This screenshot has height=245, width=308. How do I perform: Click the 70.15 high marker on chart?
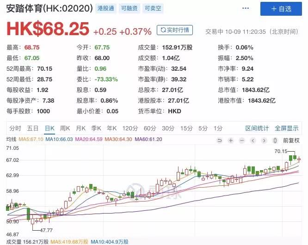(x=281, y=151)
